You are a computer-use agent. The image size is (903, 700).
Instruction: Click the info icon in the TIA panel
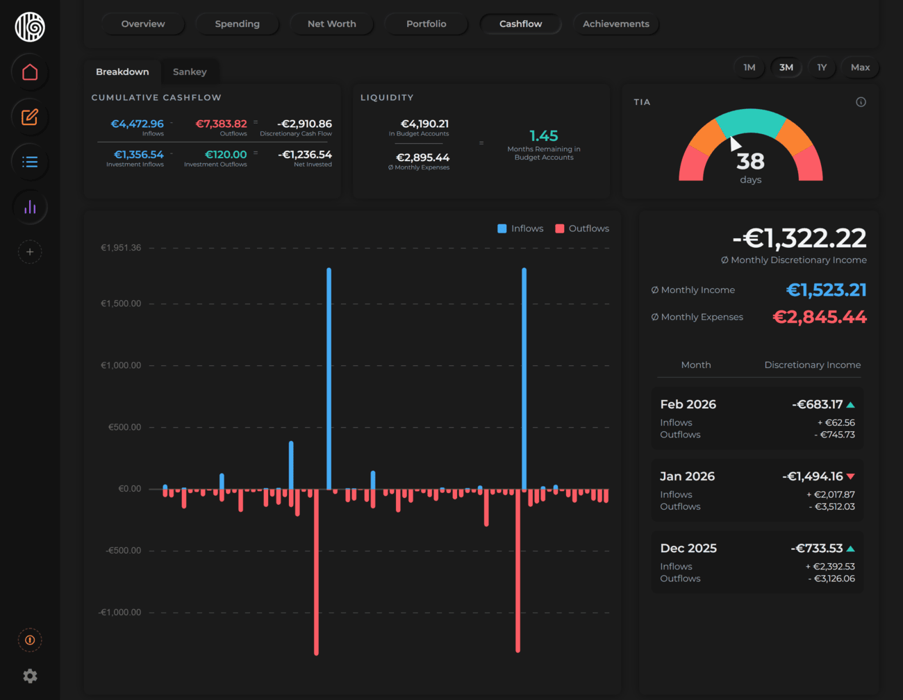[861, 101]
